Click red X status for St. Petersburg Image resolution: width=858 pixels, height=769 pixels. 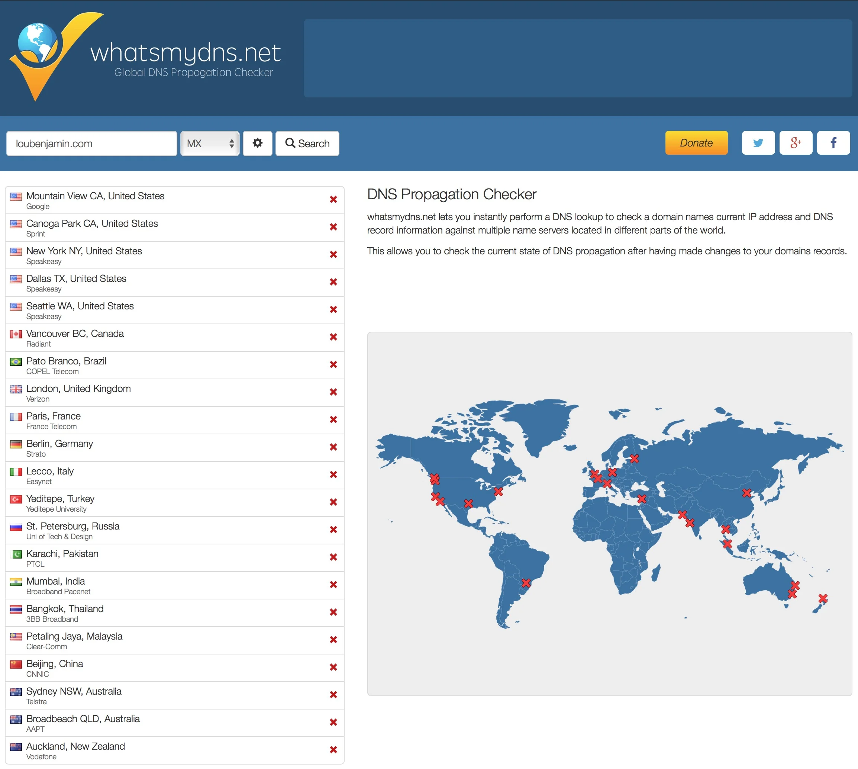[333, 530]
